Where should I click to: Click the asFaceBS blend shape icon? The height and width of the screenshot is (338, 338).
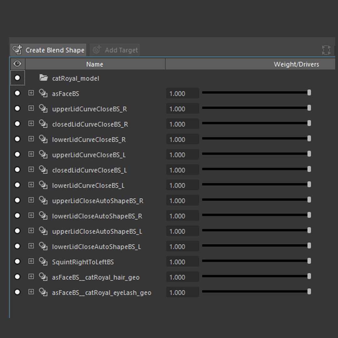click(43, 93)
